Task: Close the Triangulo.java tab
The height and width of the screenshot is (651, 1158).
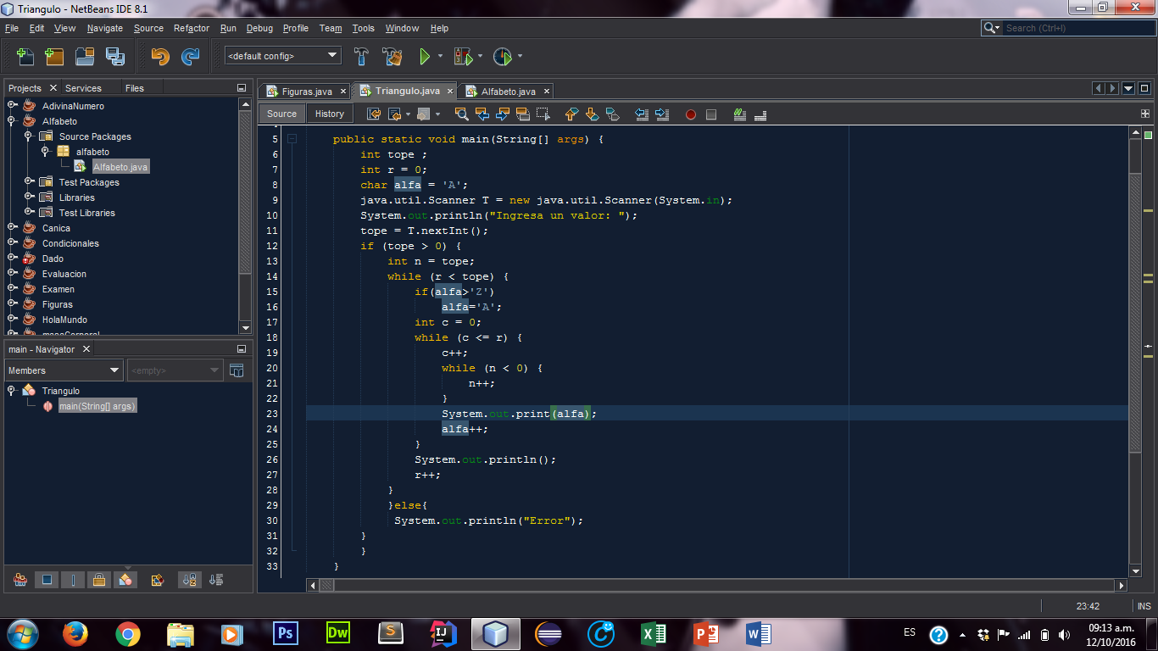Action: (449, 91)
